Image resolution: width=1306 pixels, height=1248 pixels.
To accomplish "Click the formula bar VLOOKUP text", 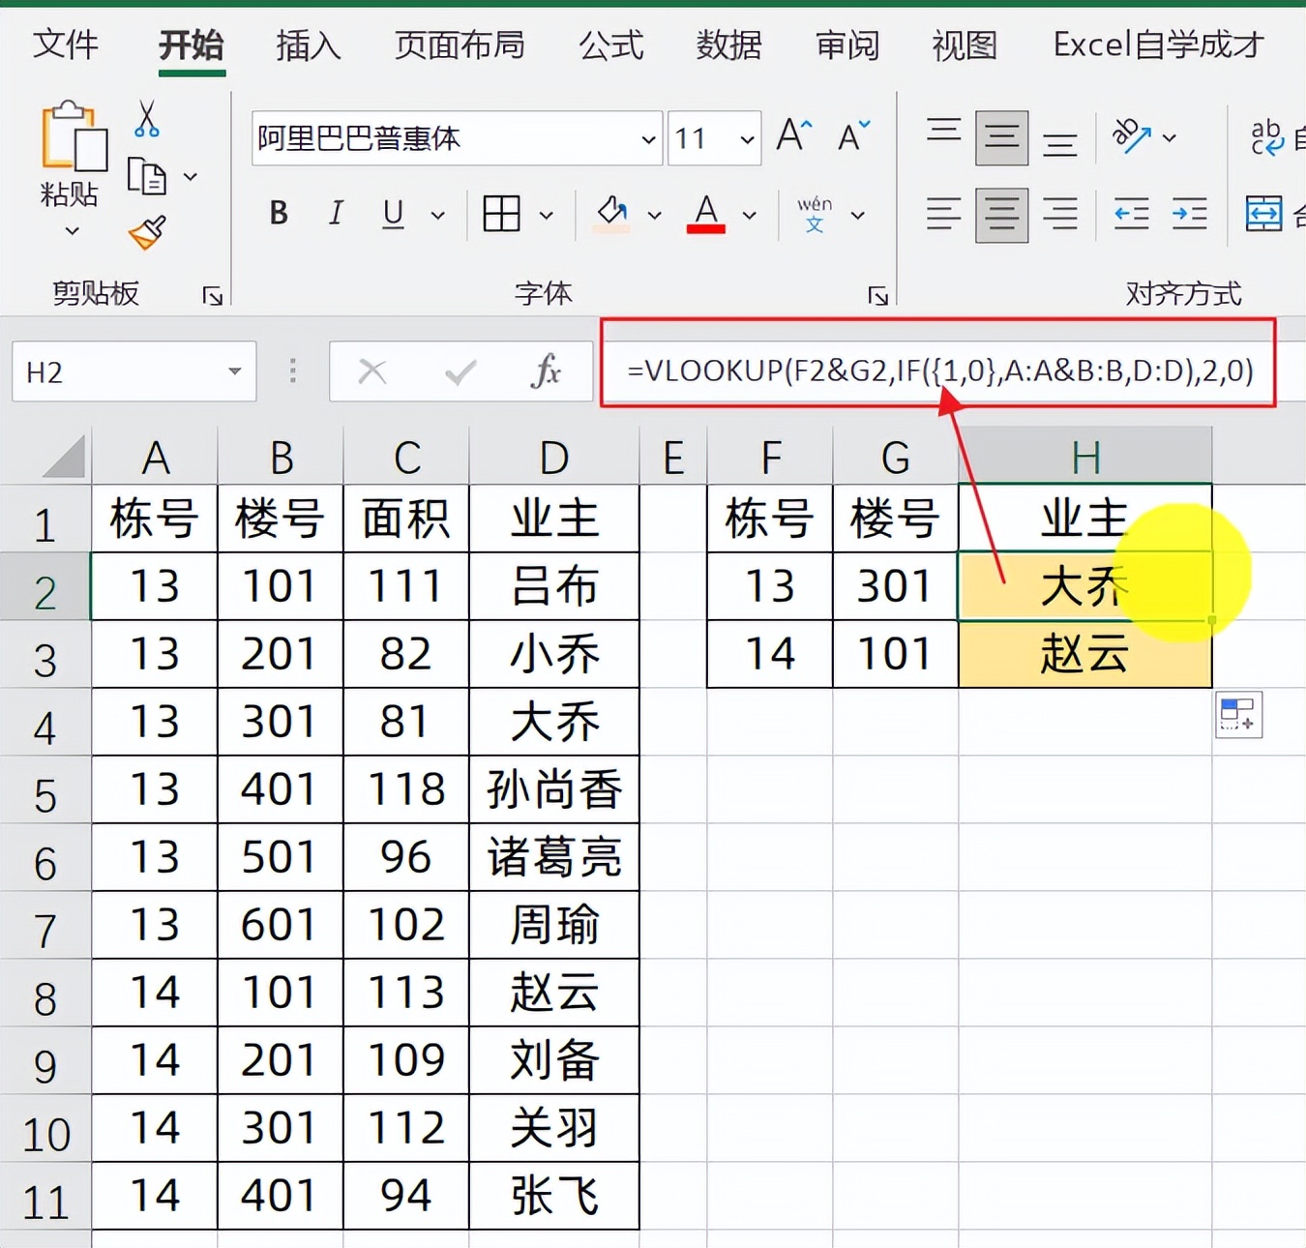I will (939, 371).
